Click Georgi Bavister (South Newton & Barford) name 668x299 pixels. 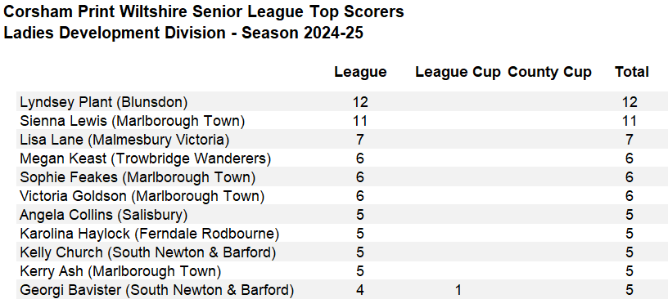pyautogui.click(x=157, y=290)
